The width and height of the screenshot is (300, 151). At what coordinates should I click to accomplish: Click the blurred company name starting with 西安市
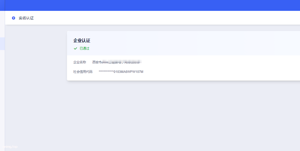[x=117, y=62]
